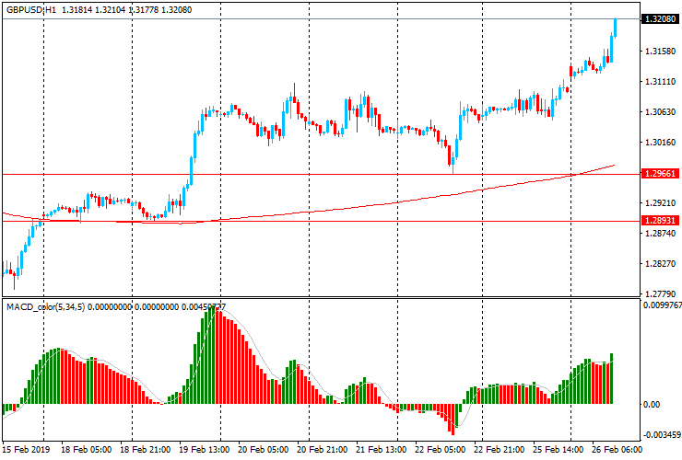Click the MACD_color(5,34,5) indicator label
Viewport: 682px width, 460px height.
pos(45,307)
